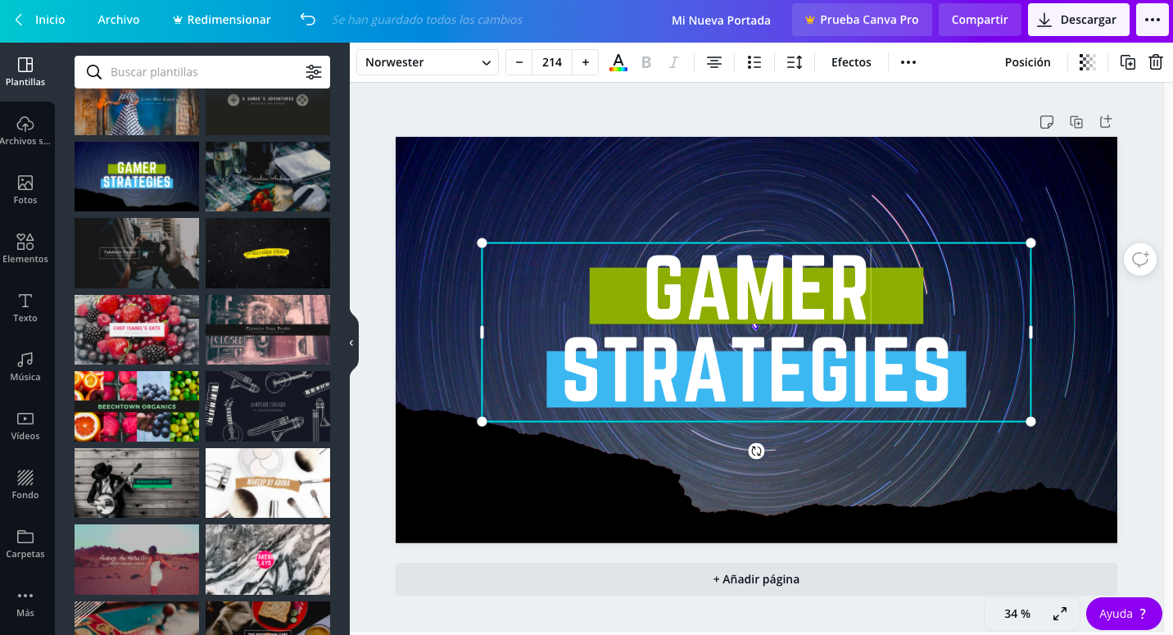Duplicate the page above the canvas

[1076, 122]
